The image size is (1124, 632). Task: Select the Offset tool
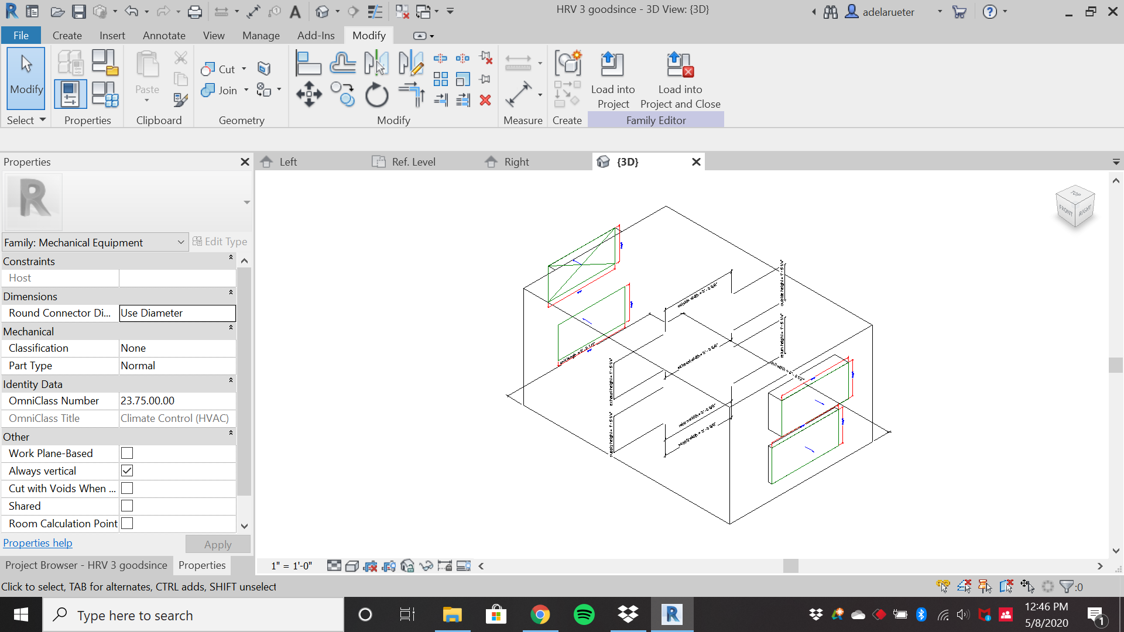[x=342, y=62]
